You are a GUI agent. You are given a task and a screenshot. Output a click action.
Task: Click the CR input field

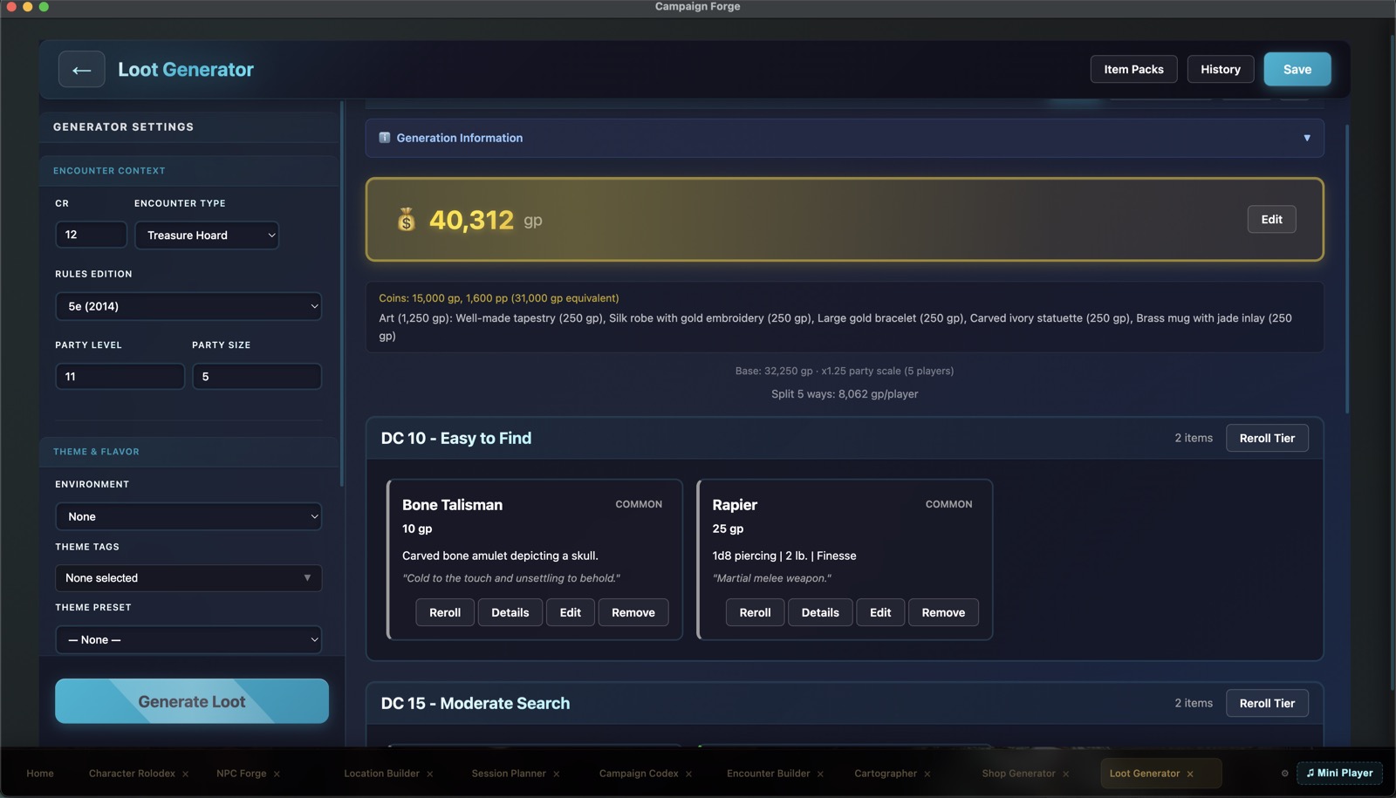91,235
